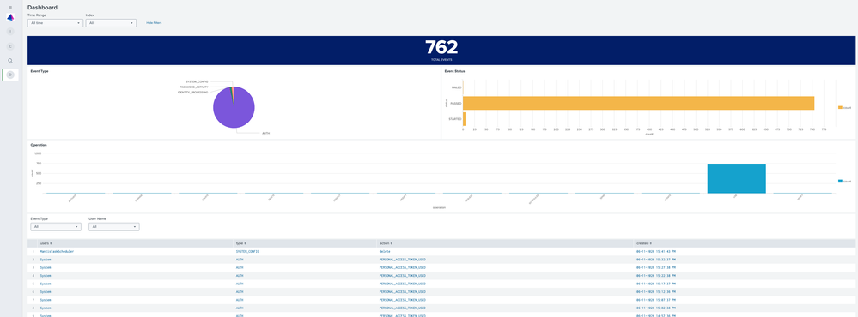
Task: Expand the User Name filter dropdown
Action: [x=114, y=226]
